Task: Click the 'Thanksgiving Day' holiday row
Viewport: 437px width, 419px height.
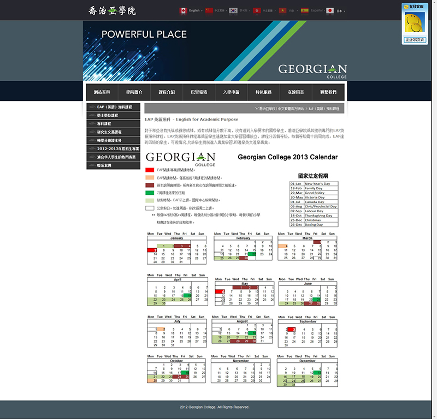Action: pyautogui.click(x=314, y=216)
